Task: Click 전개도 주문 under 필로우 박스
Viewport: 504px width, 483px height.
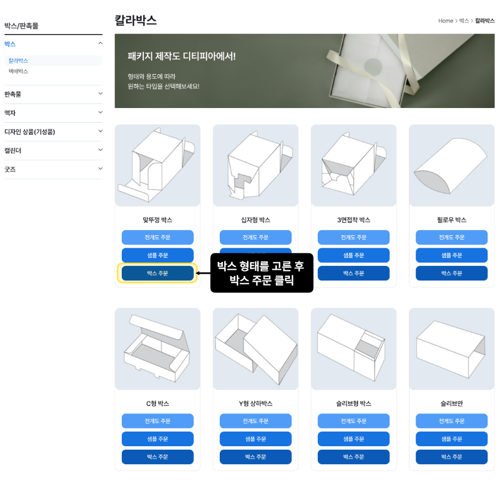Action: coord(451,238)
